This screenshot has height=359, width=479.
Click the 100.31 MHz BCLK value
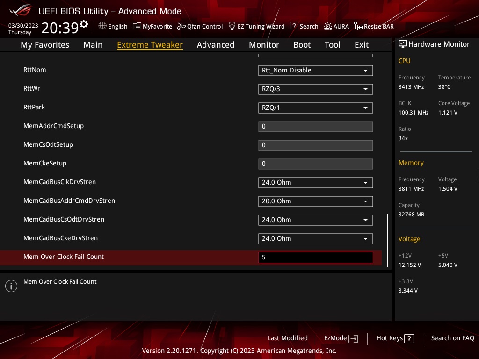click(x=414, y=113)
